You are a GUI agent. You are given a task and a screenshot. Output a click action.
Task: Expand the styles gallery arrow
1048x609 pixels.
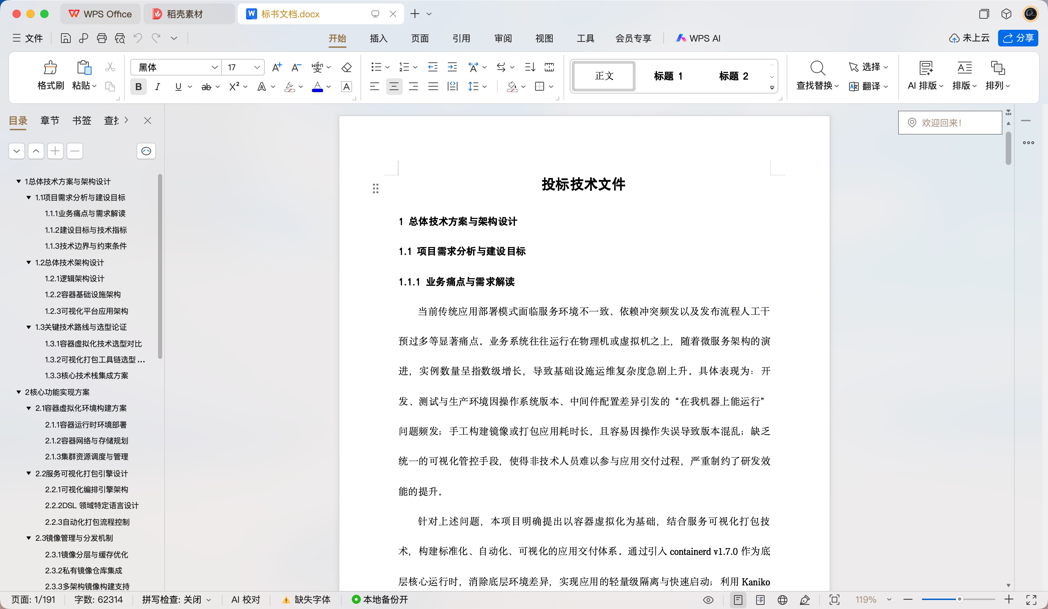(772, 88)
